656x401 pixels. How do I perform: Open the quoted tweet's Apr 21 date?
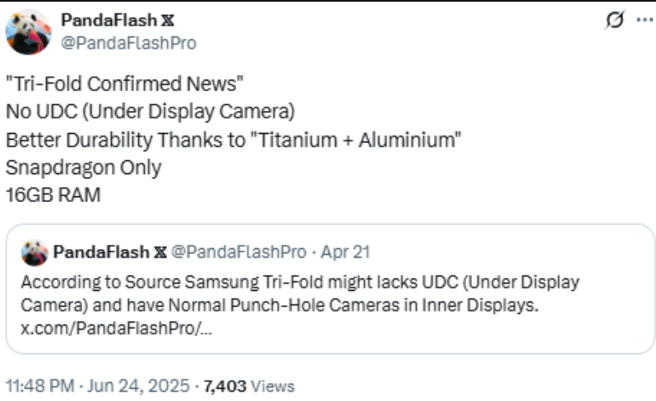pos(345,251)
